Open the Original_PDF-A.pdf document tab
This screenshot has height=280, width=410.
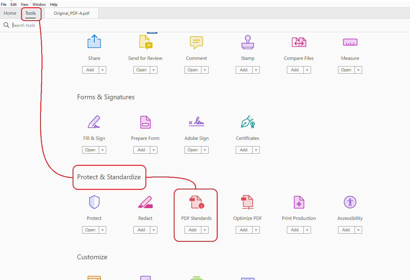tap(71, 13)
